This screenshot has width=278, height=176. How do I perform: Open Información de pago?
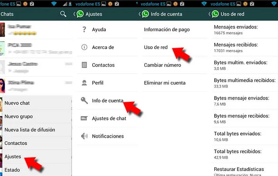click(175, 29)
